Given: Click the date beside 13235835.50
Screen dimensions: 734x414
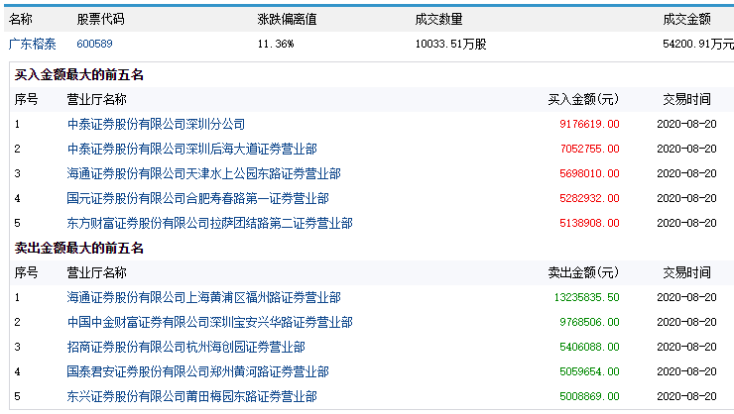Looking at the screenshot, I should pyautogui.click(x=686, y=297).
